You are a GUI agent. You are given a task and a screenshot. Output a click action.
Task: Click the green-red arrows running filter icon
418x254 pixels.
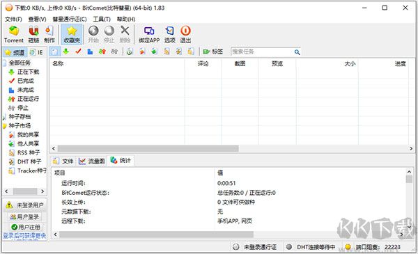pos(102,51)
